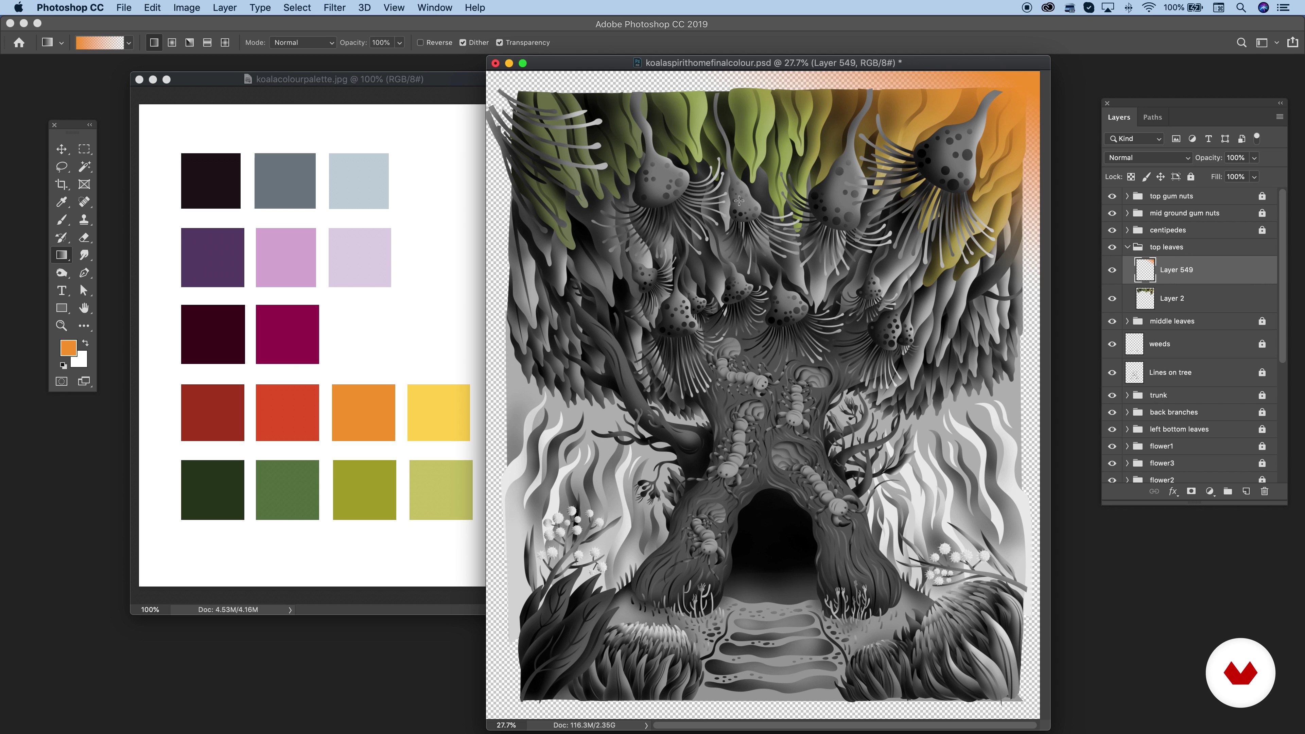Create new adjustment layer icon
This screenshot has height=734, width=1305.
(x=1210, y=491)
